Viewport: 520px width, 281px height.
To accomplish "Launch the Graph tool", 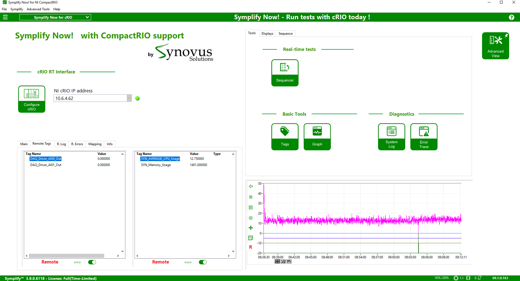I will pos(317,137).
